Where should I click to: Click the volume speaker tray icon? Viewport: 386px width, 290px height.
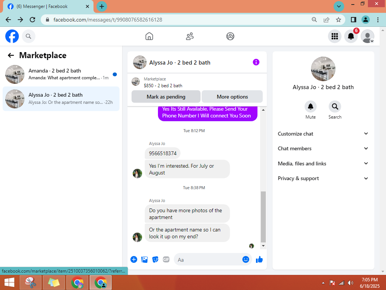(x=350, y=283)
